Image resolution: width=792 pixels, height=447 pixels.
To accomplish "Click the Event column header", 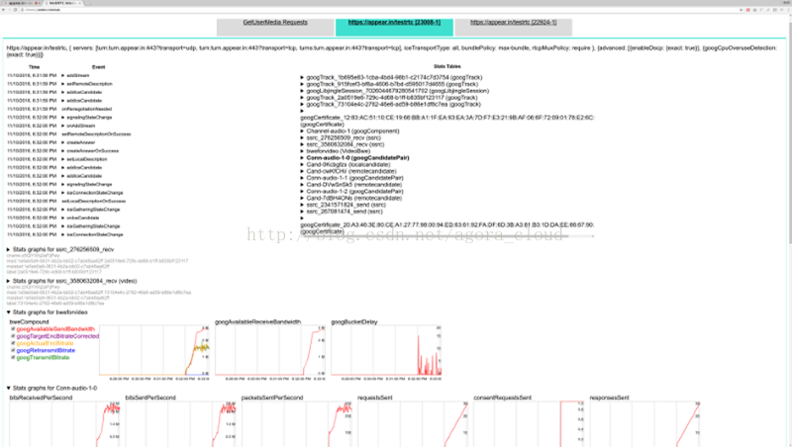I will coord(98,67).
